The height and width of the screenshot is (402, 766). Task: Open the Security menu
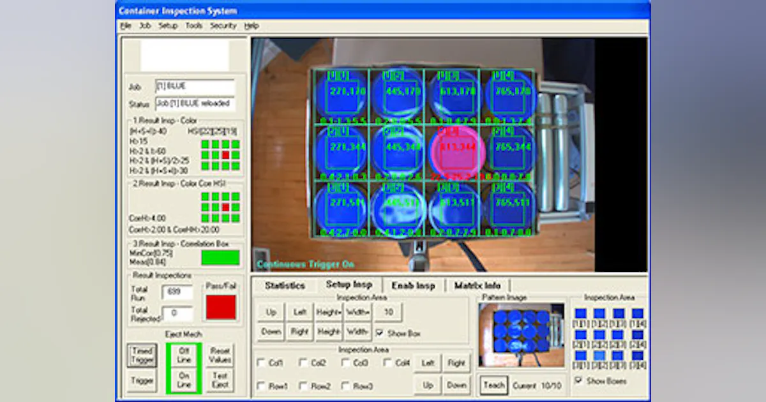223,26
